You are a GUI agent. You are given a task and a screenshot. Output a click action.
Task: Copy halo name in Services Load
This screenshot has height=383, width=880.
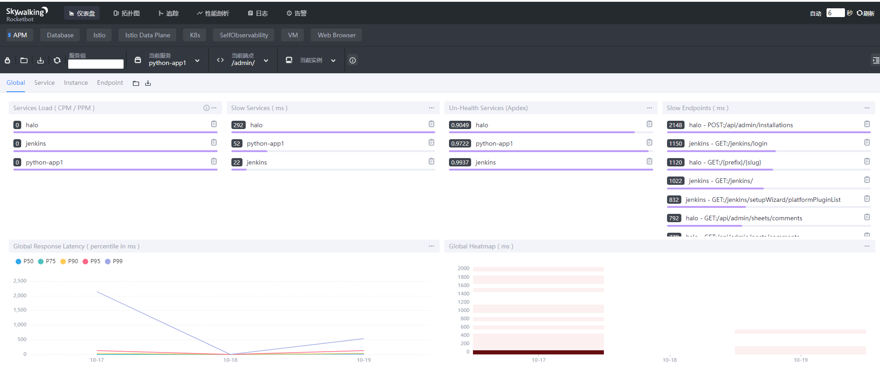(214, 124)
